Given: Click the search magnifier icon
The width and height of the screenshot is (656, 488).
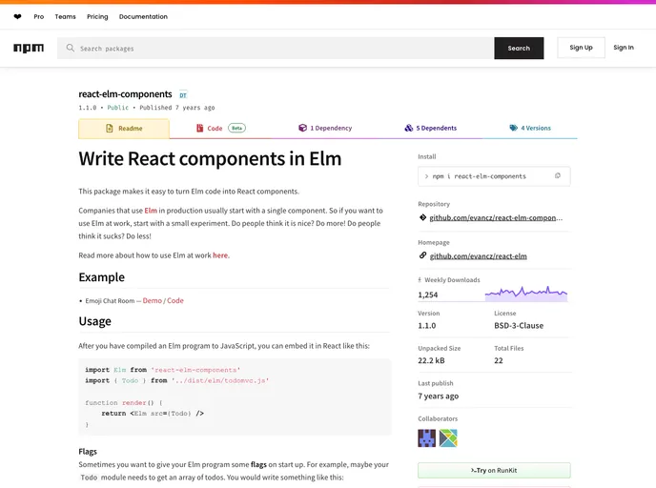Looking at the screenshot, I should 71,48.
